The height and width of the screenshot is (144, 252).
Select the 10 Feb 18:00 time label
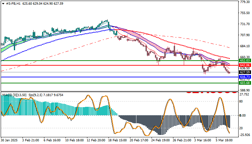pos(74,140)
